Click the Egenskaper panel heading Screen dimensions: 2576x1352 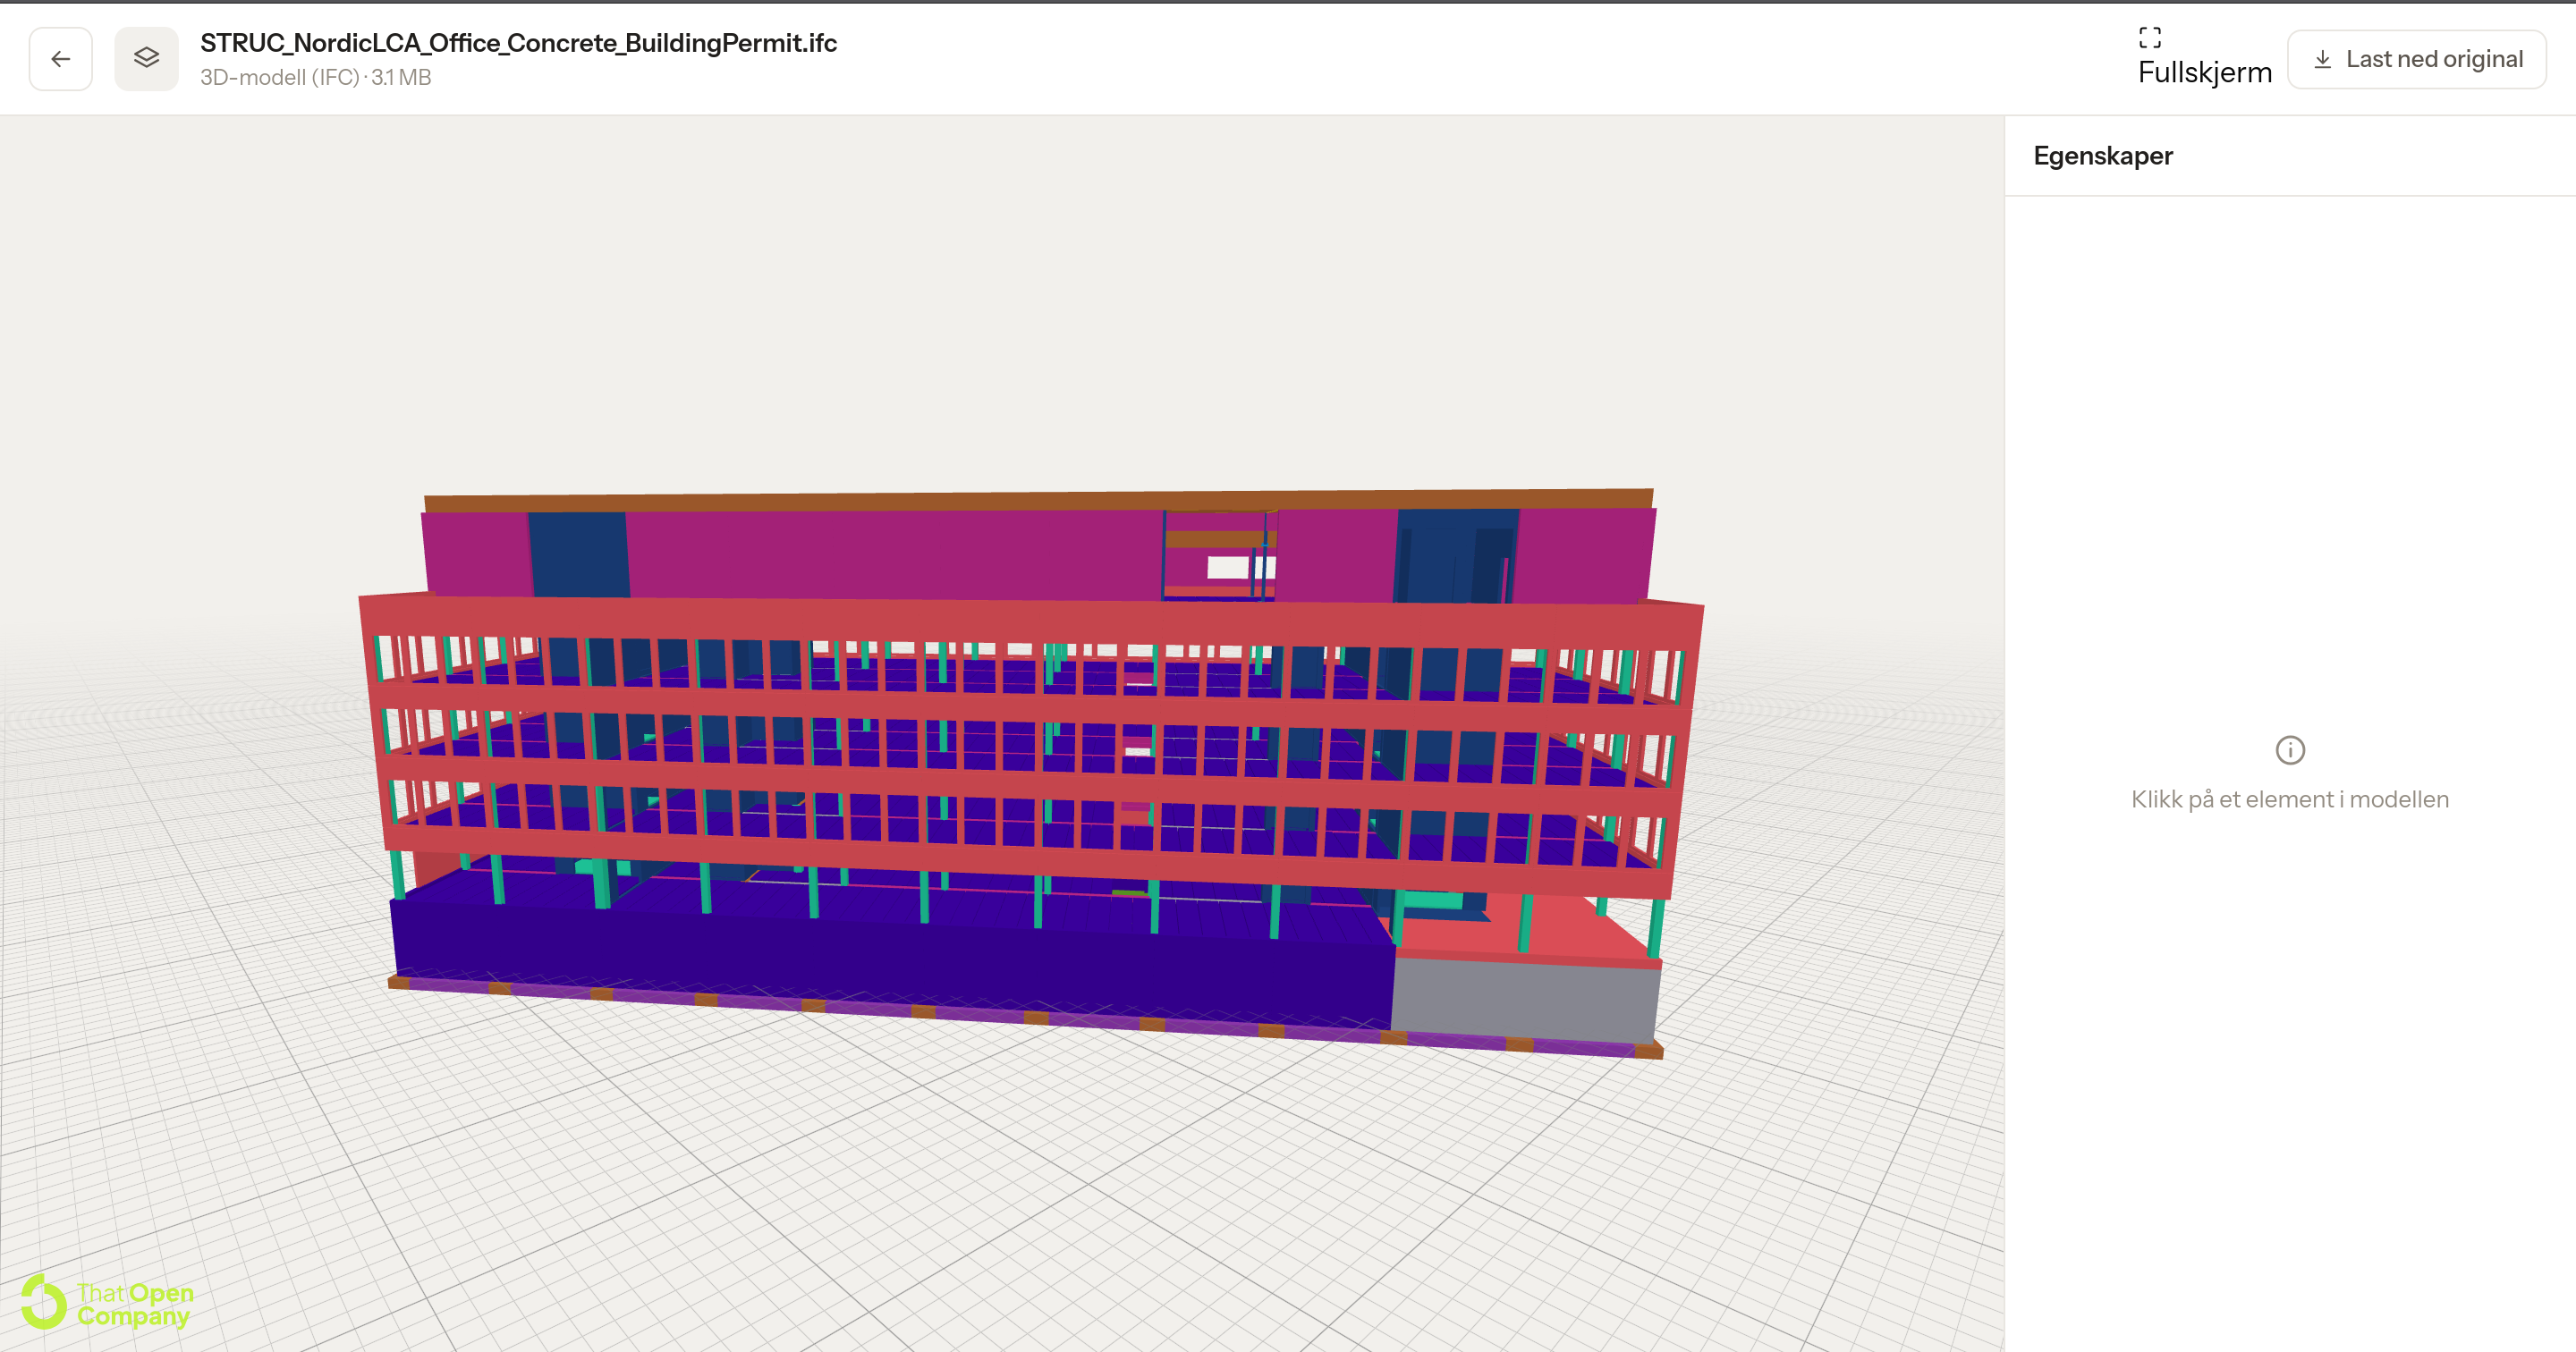click(2103, 156)
